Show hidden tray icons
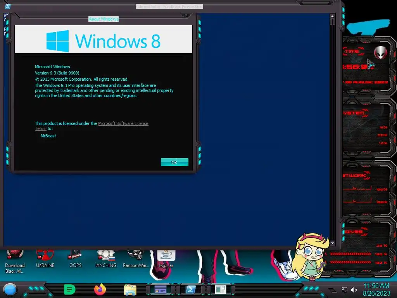The width and height of the screenshot is (397, 298). [332, 289]
